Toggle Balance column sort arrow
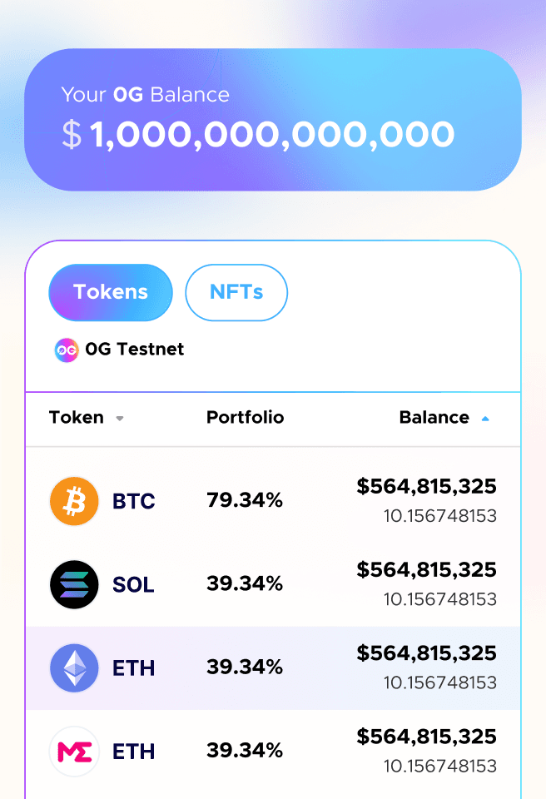This screenshot has height=799, width=546. 485,419
